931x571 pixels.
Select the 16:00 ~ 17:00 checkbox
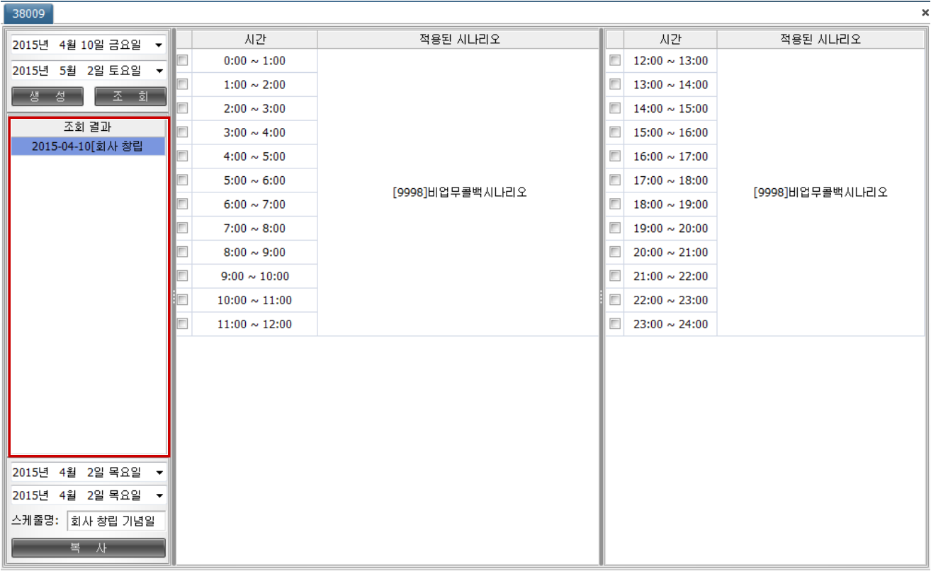[x=614, y=156]
